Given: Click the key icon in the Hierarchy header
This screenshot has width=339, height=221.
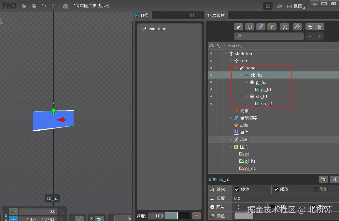Looking at the screenshot, I should 219,46.
